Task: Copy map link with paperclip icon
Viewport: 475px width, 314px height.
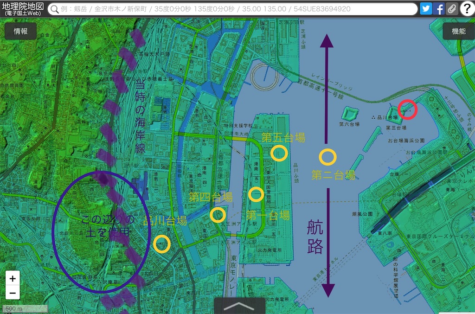Action: (452, 9)
